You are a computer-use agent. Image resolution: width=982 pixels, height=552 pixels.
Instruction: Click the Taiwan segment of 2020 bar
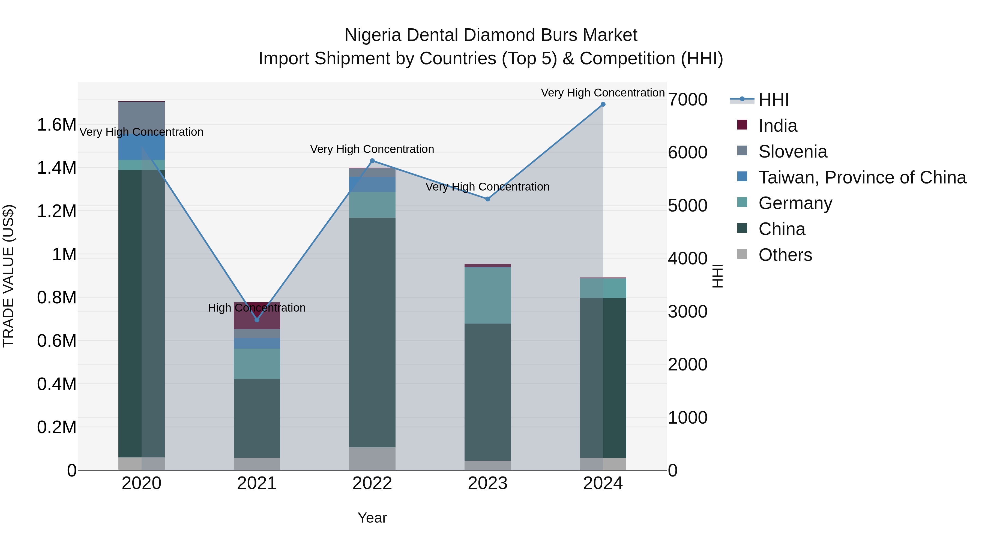pyautogui.click(x=142, y=147)
